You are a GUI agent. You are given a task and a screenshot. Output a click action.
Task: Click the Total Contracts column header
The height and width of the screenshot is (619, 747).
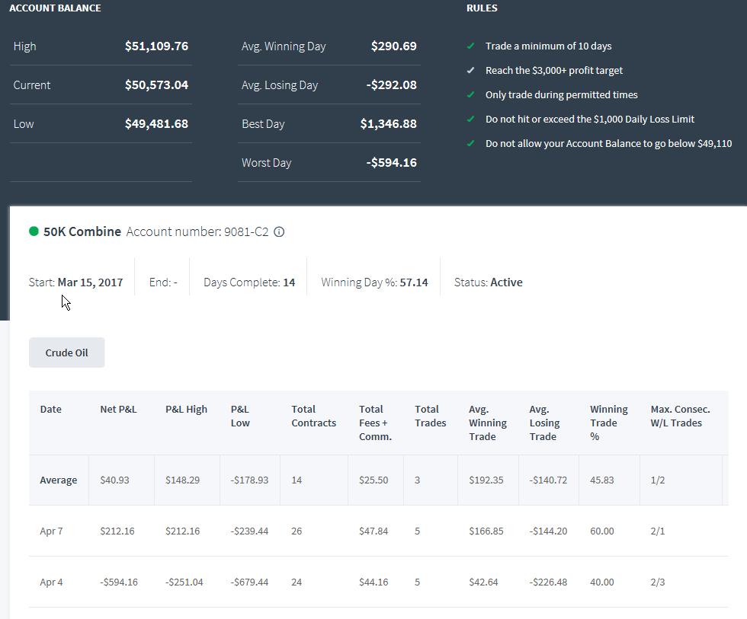click(x=314, y=416)
